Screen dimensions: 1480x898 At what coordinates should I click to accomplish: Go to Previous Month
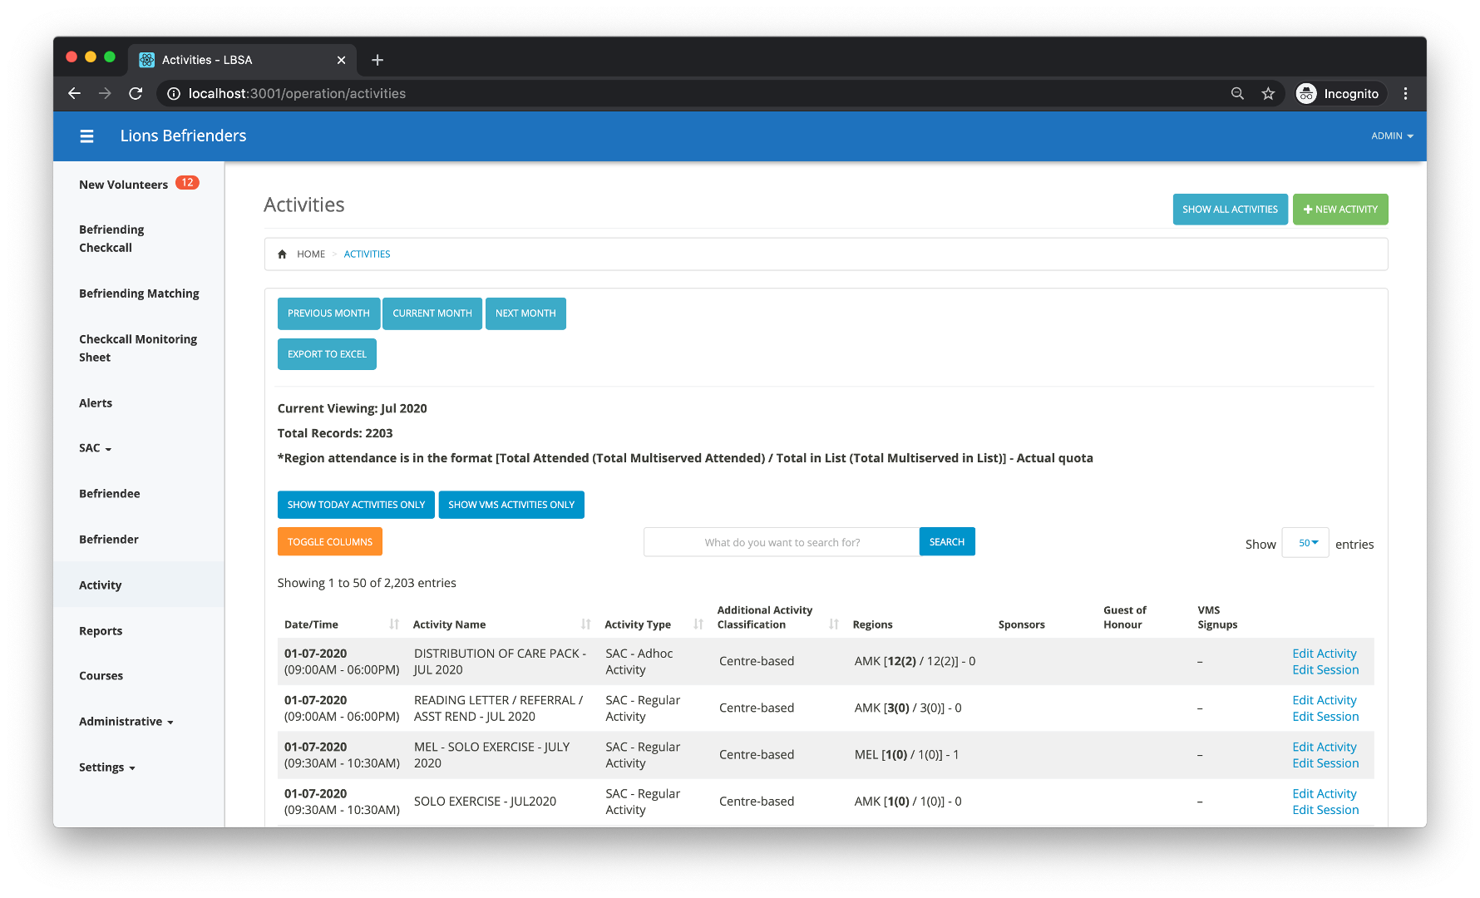click(x=328, y=313)
